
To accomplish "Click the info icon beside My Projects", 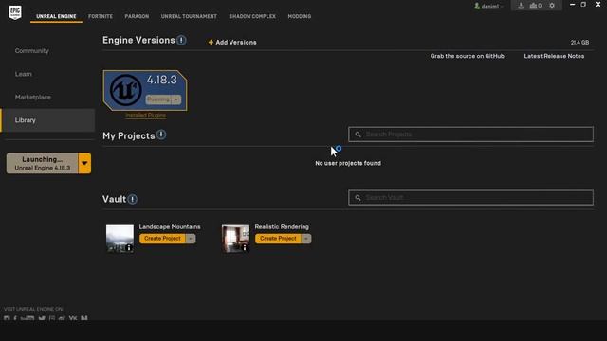I will [161, 135].
